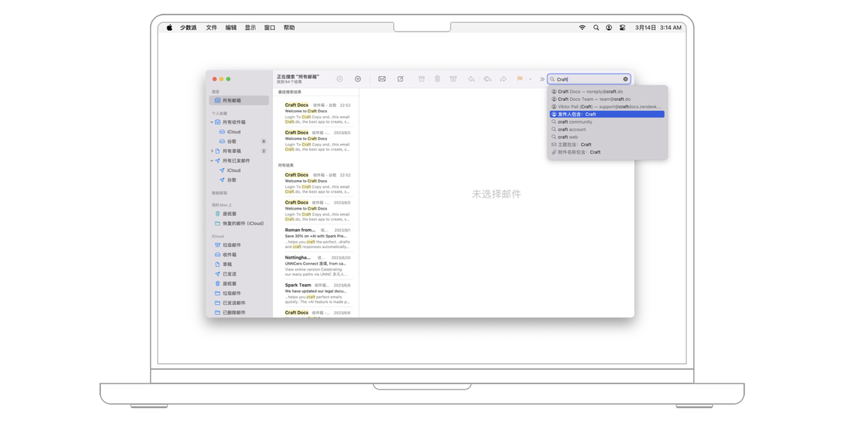Open the flag color dropdown arrow
This screenshot has width=844, height=422.
pyautogui.click(x=530, y=79)
